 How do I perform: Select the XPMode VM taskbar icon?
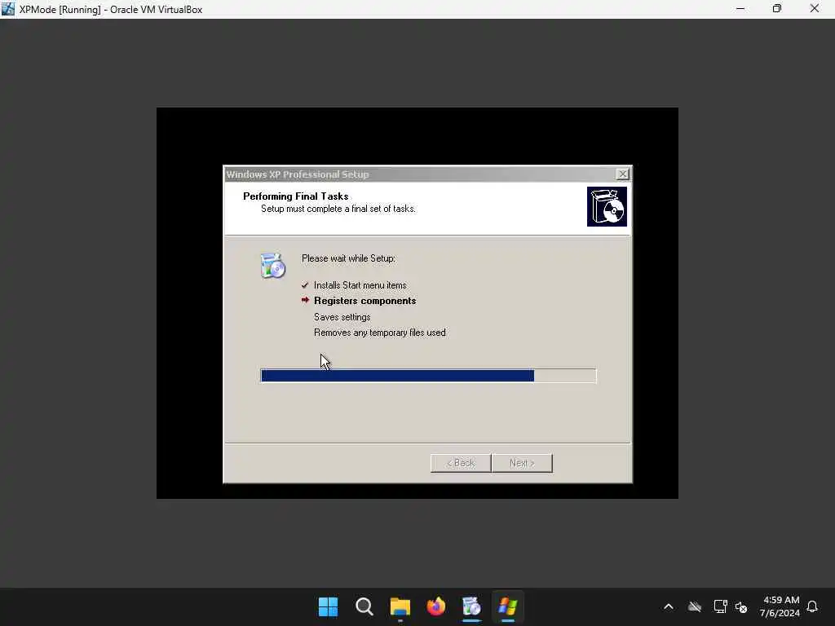coord(507,606)
